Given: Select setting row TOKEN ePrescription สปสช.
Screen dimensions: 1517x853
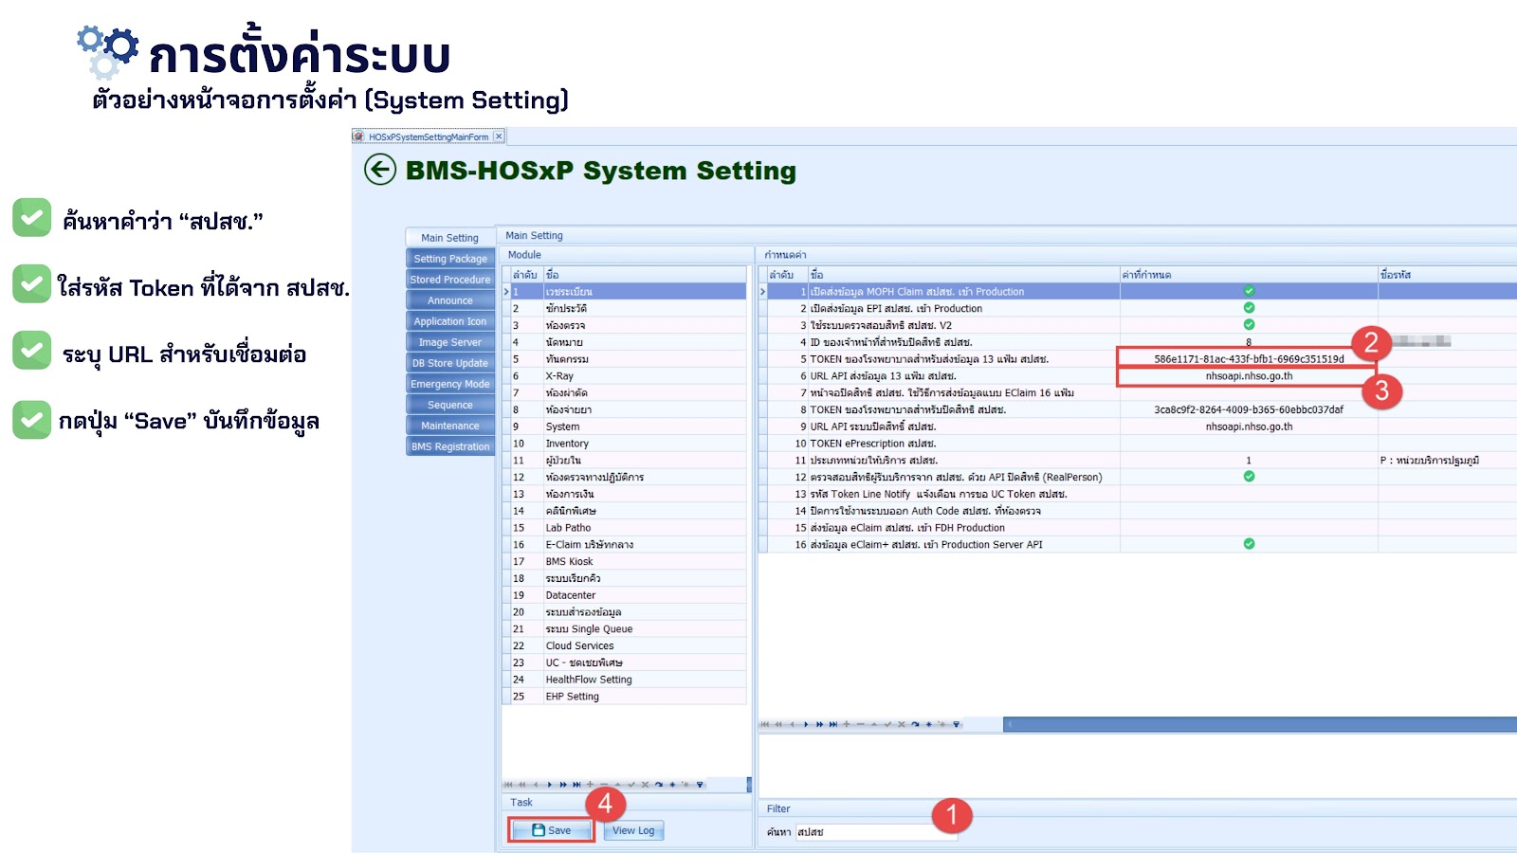Looking at the screenshot, I should click(x=1138, y=444).
